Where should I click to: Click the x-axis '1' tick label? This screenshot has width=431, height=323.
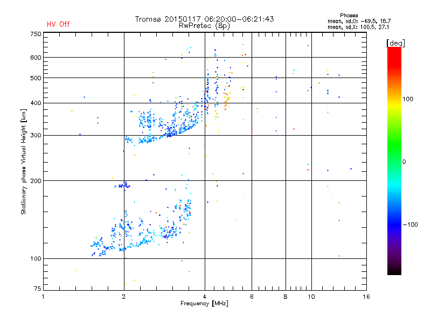pyautogui.click(x=43, y=297)
